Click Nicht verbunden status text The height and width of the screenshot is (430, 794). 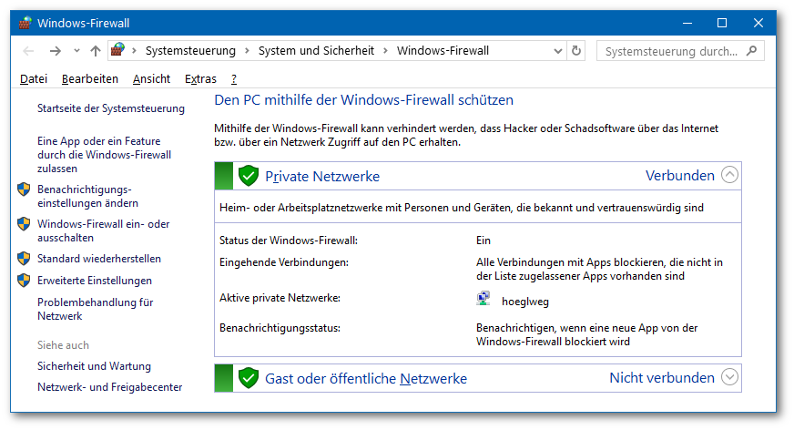(x=662, y=377)
